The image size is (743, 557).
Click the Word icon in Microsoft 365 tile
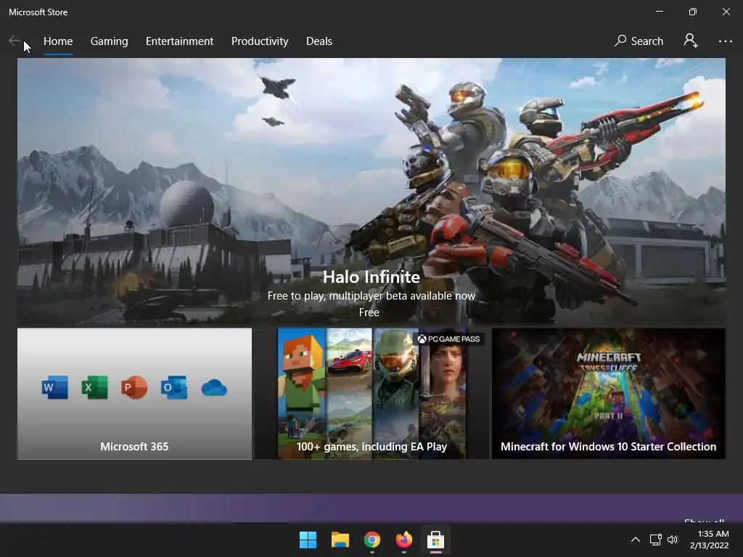coord(54,387)
